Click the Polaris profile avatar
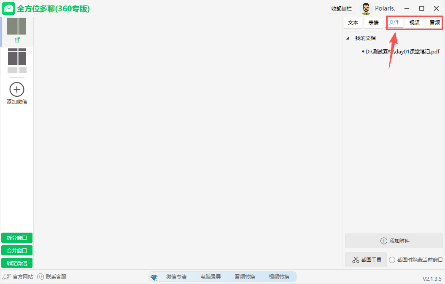The height and width of the screenshot is (284, 445). (366, 8)
